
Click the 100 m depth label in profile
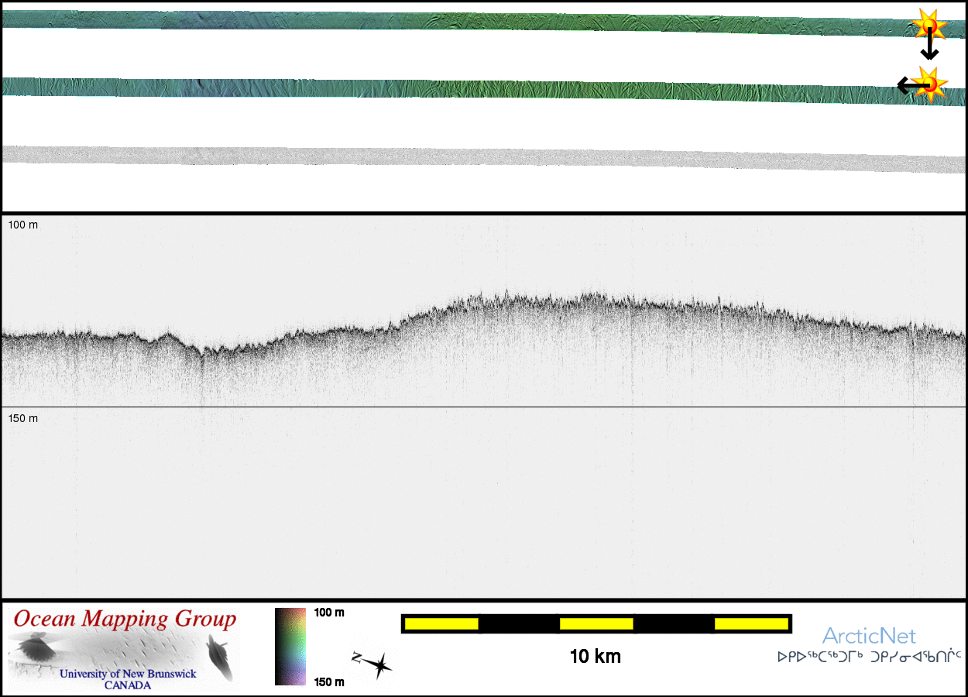pyautogui.click(x=22, y=225)
